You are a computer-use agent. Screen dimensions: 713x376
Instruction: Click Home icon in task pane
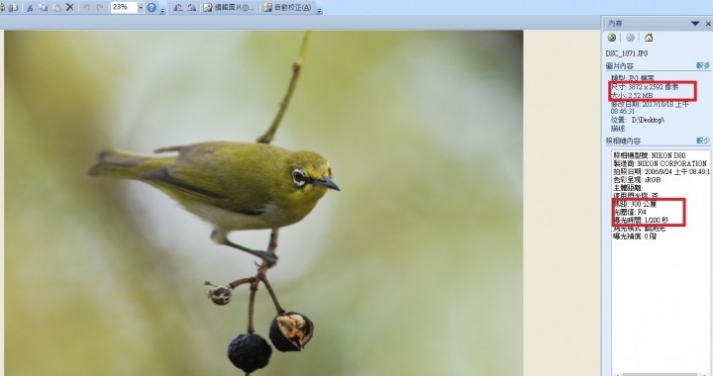click(x=649, y=38)
